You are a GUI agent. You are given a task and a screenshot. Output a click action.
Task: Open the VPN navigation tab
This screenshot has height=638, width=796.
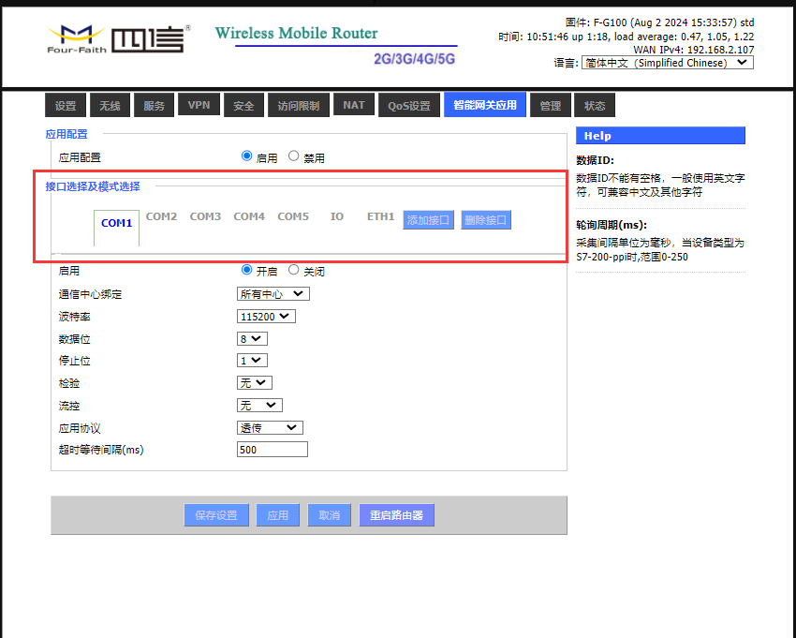point(199,105)
